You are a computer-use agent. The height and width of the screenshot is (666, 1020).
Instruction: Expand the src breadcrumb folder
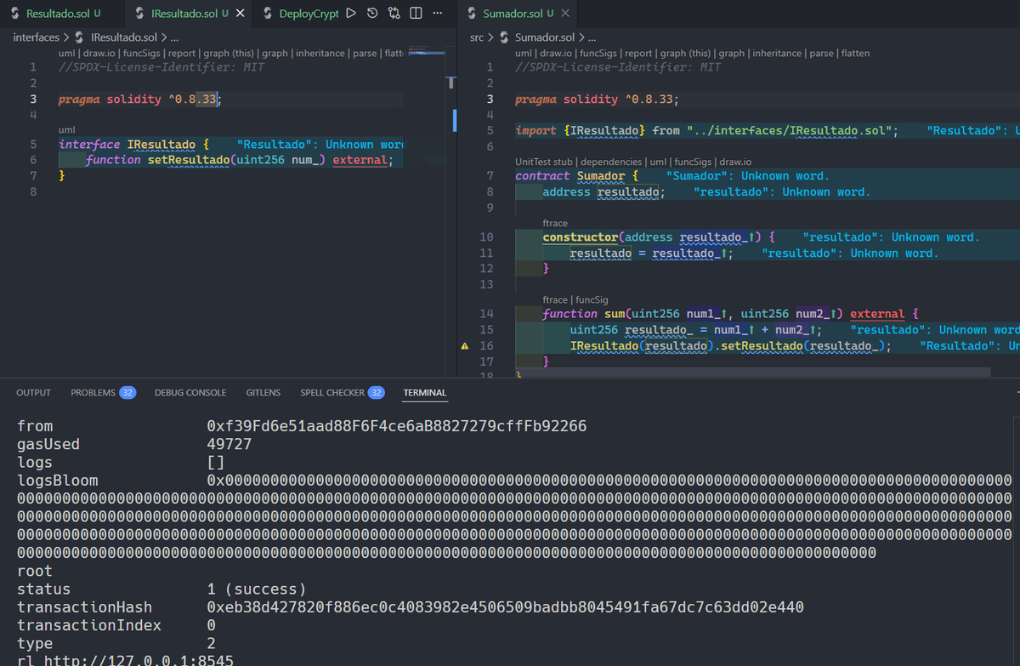coord(477,37)
